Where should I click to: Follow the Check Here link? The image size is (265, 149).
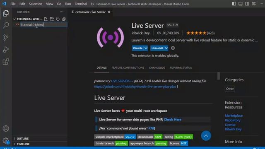click(172, 120)
